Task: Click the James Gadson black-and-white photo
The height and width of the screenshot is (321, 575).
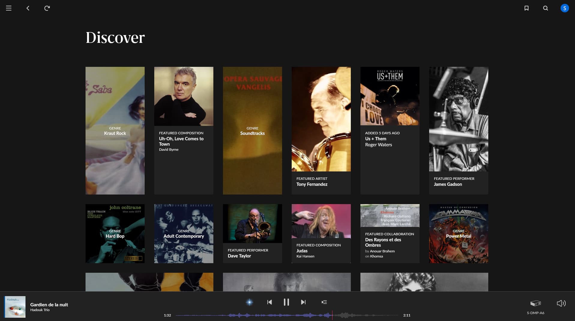Action: [459, 119]
